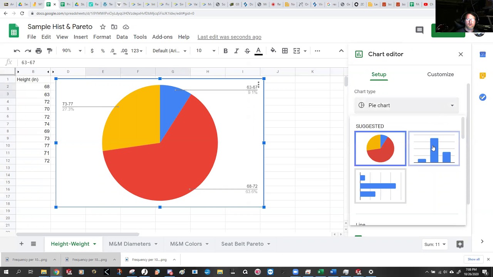Switch to the Setup tab
Viewport: 493px width, 277px height.
tap(379, 74)
